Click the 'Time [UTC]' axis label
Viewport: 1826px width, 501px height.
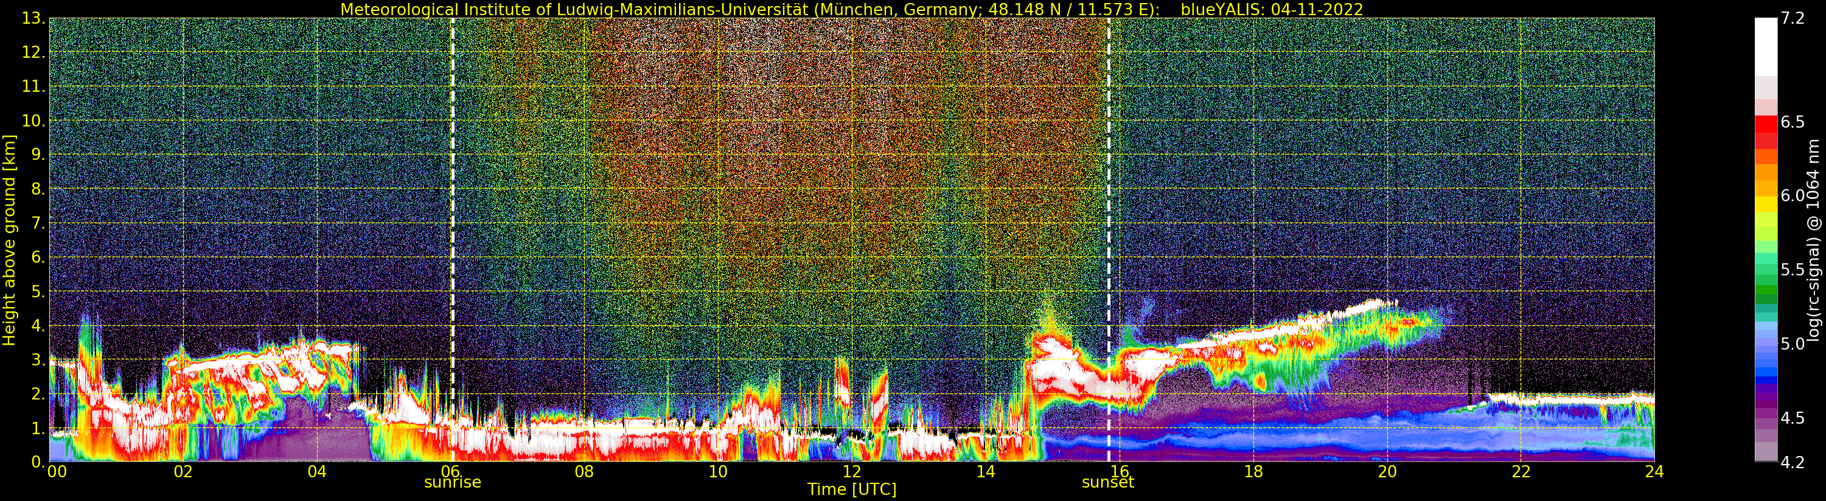tap(852, 489)
